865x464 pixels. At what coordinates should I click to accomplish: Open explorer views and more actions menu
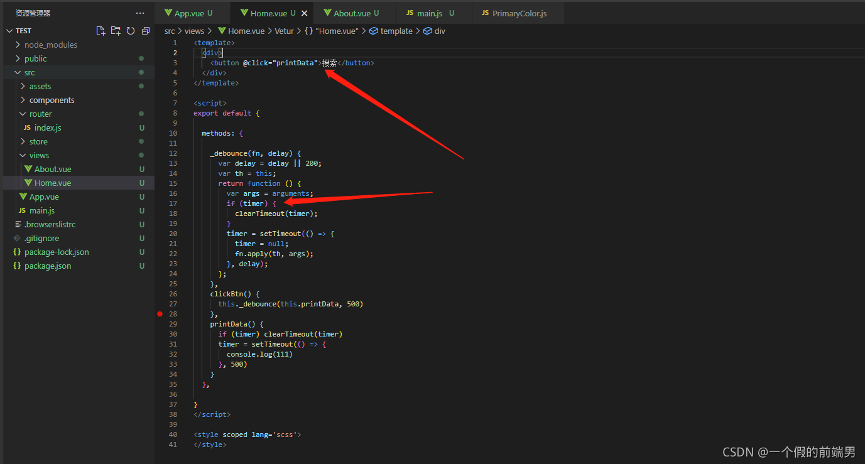point(140,13)
